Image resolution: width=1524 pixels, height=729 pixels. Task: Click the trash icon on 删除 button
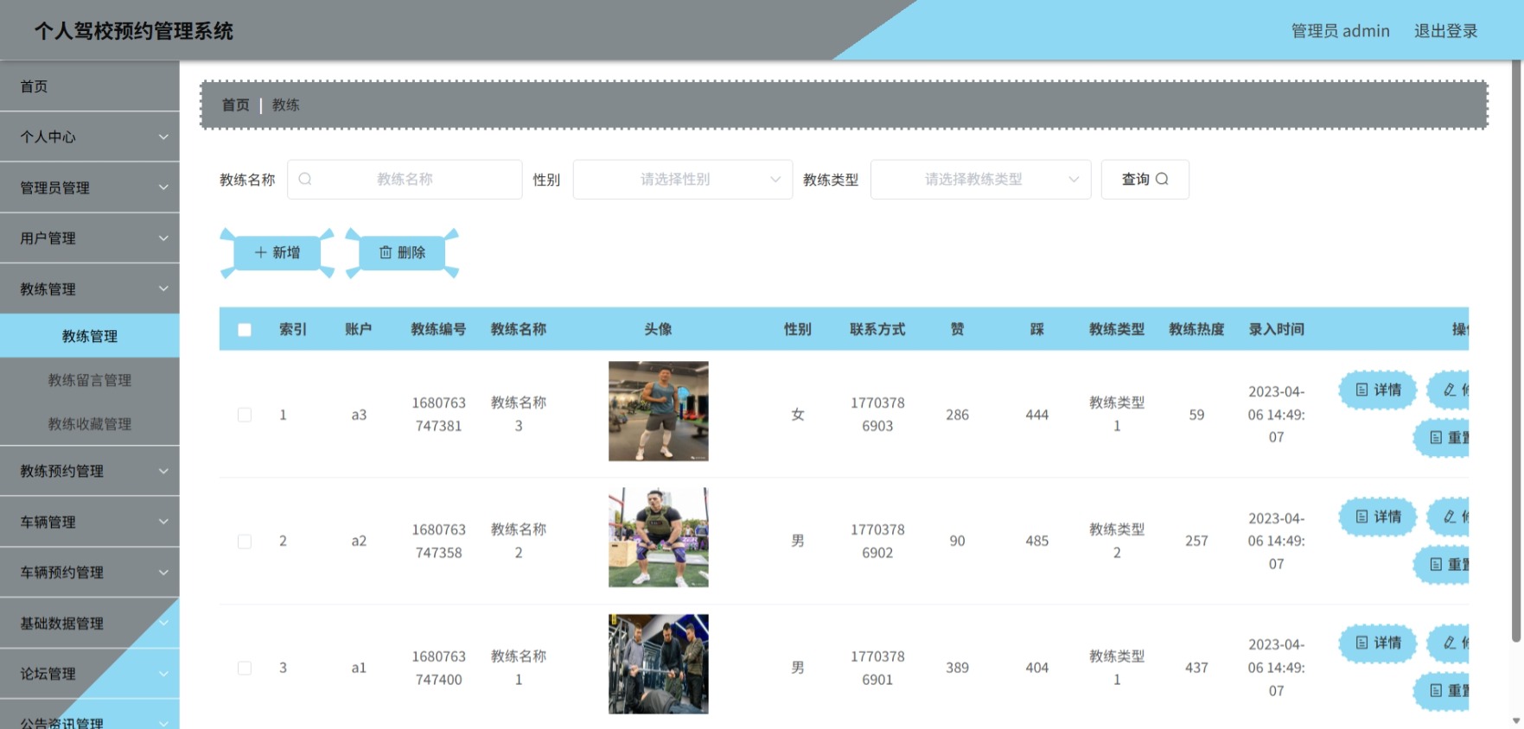click(x=386, y=252)
